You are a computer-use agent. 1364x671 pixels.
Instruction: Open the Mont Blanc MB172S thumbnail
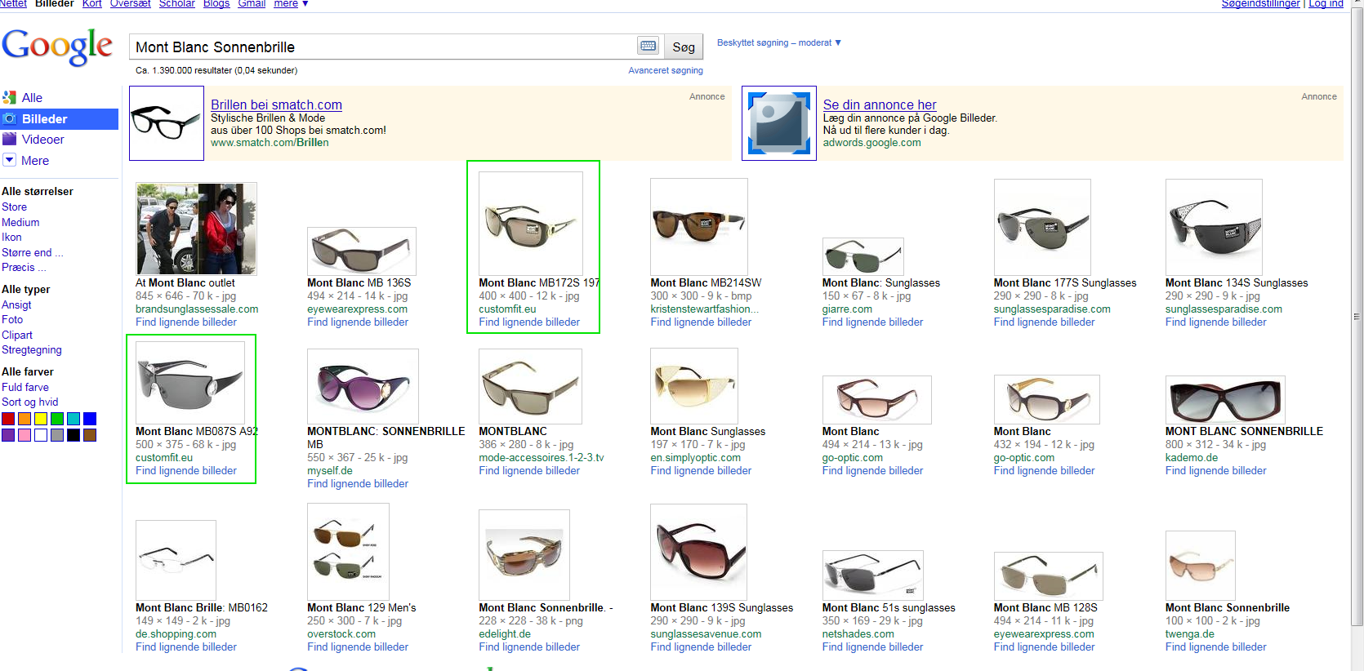pyautogui.click(x=531, y=224)
